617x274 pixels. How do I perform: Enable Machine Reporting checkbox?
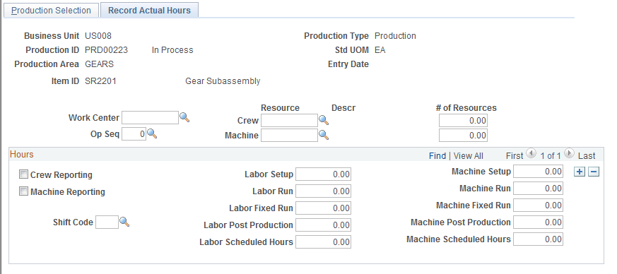click(23, 191)
